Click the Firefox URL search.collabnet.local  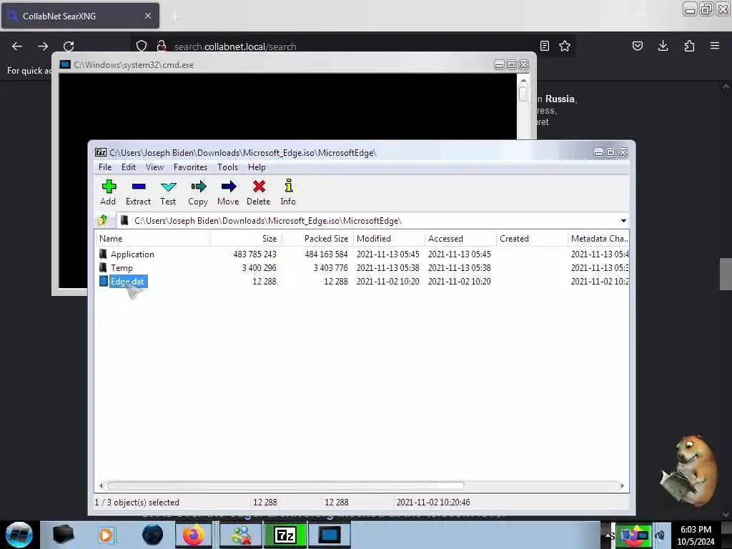pyautogui.click(x=235, y=46)
